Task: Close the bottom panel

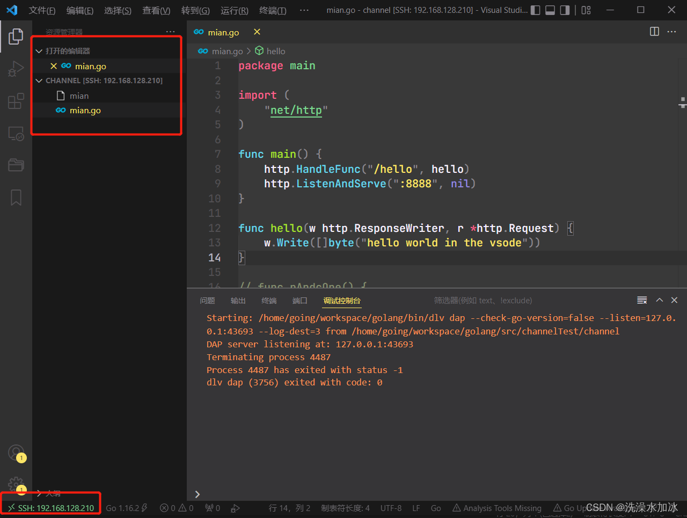Action: [675, 300]
